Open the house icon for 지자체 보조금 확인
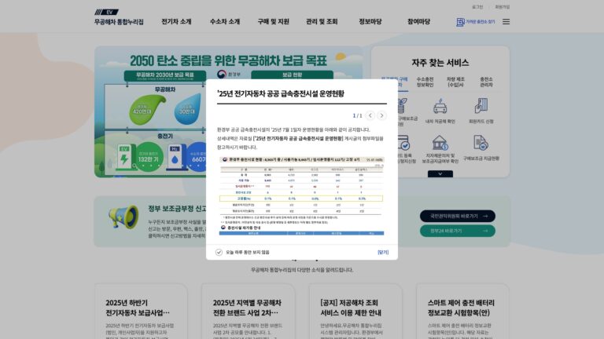This screenshot has width=604, height=339. [440, 143]
